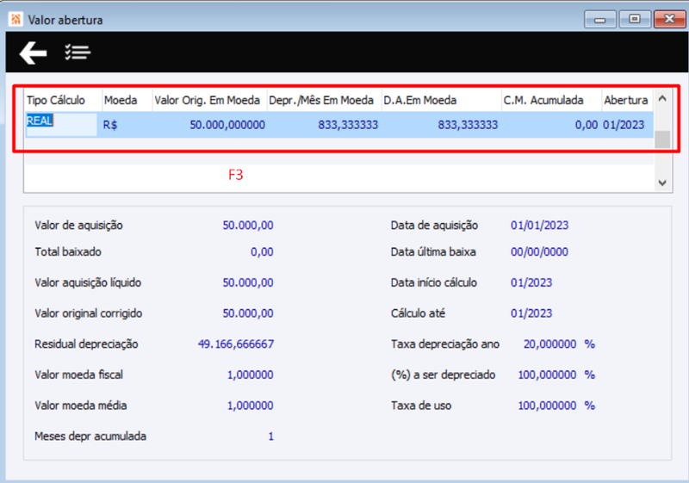Screen dimensions: 689x483
Task: Minimize the Valor abertura window
Action: (599, 19)
